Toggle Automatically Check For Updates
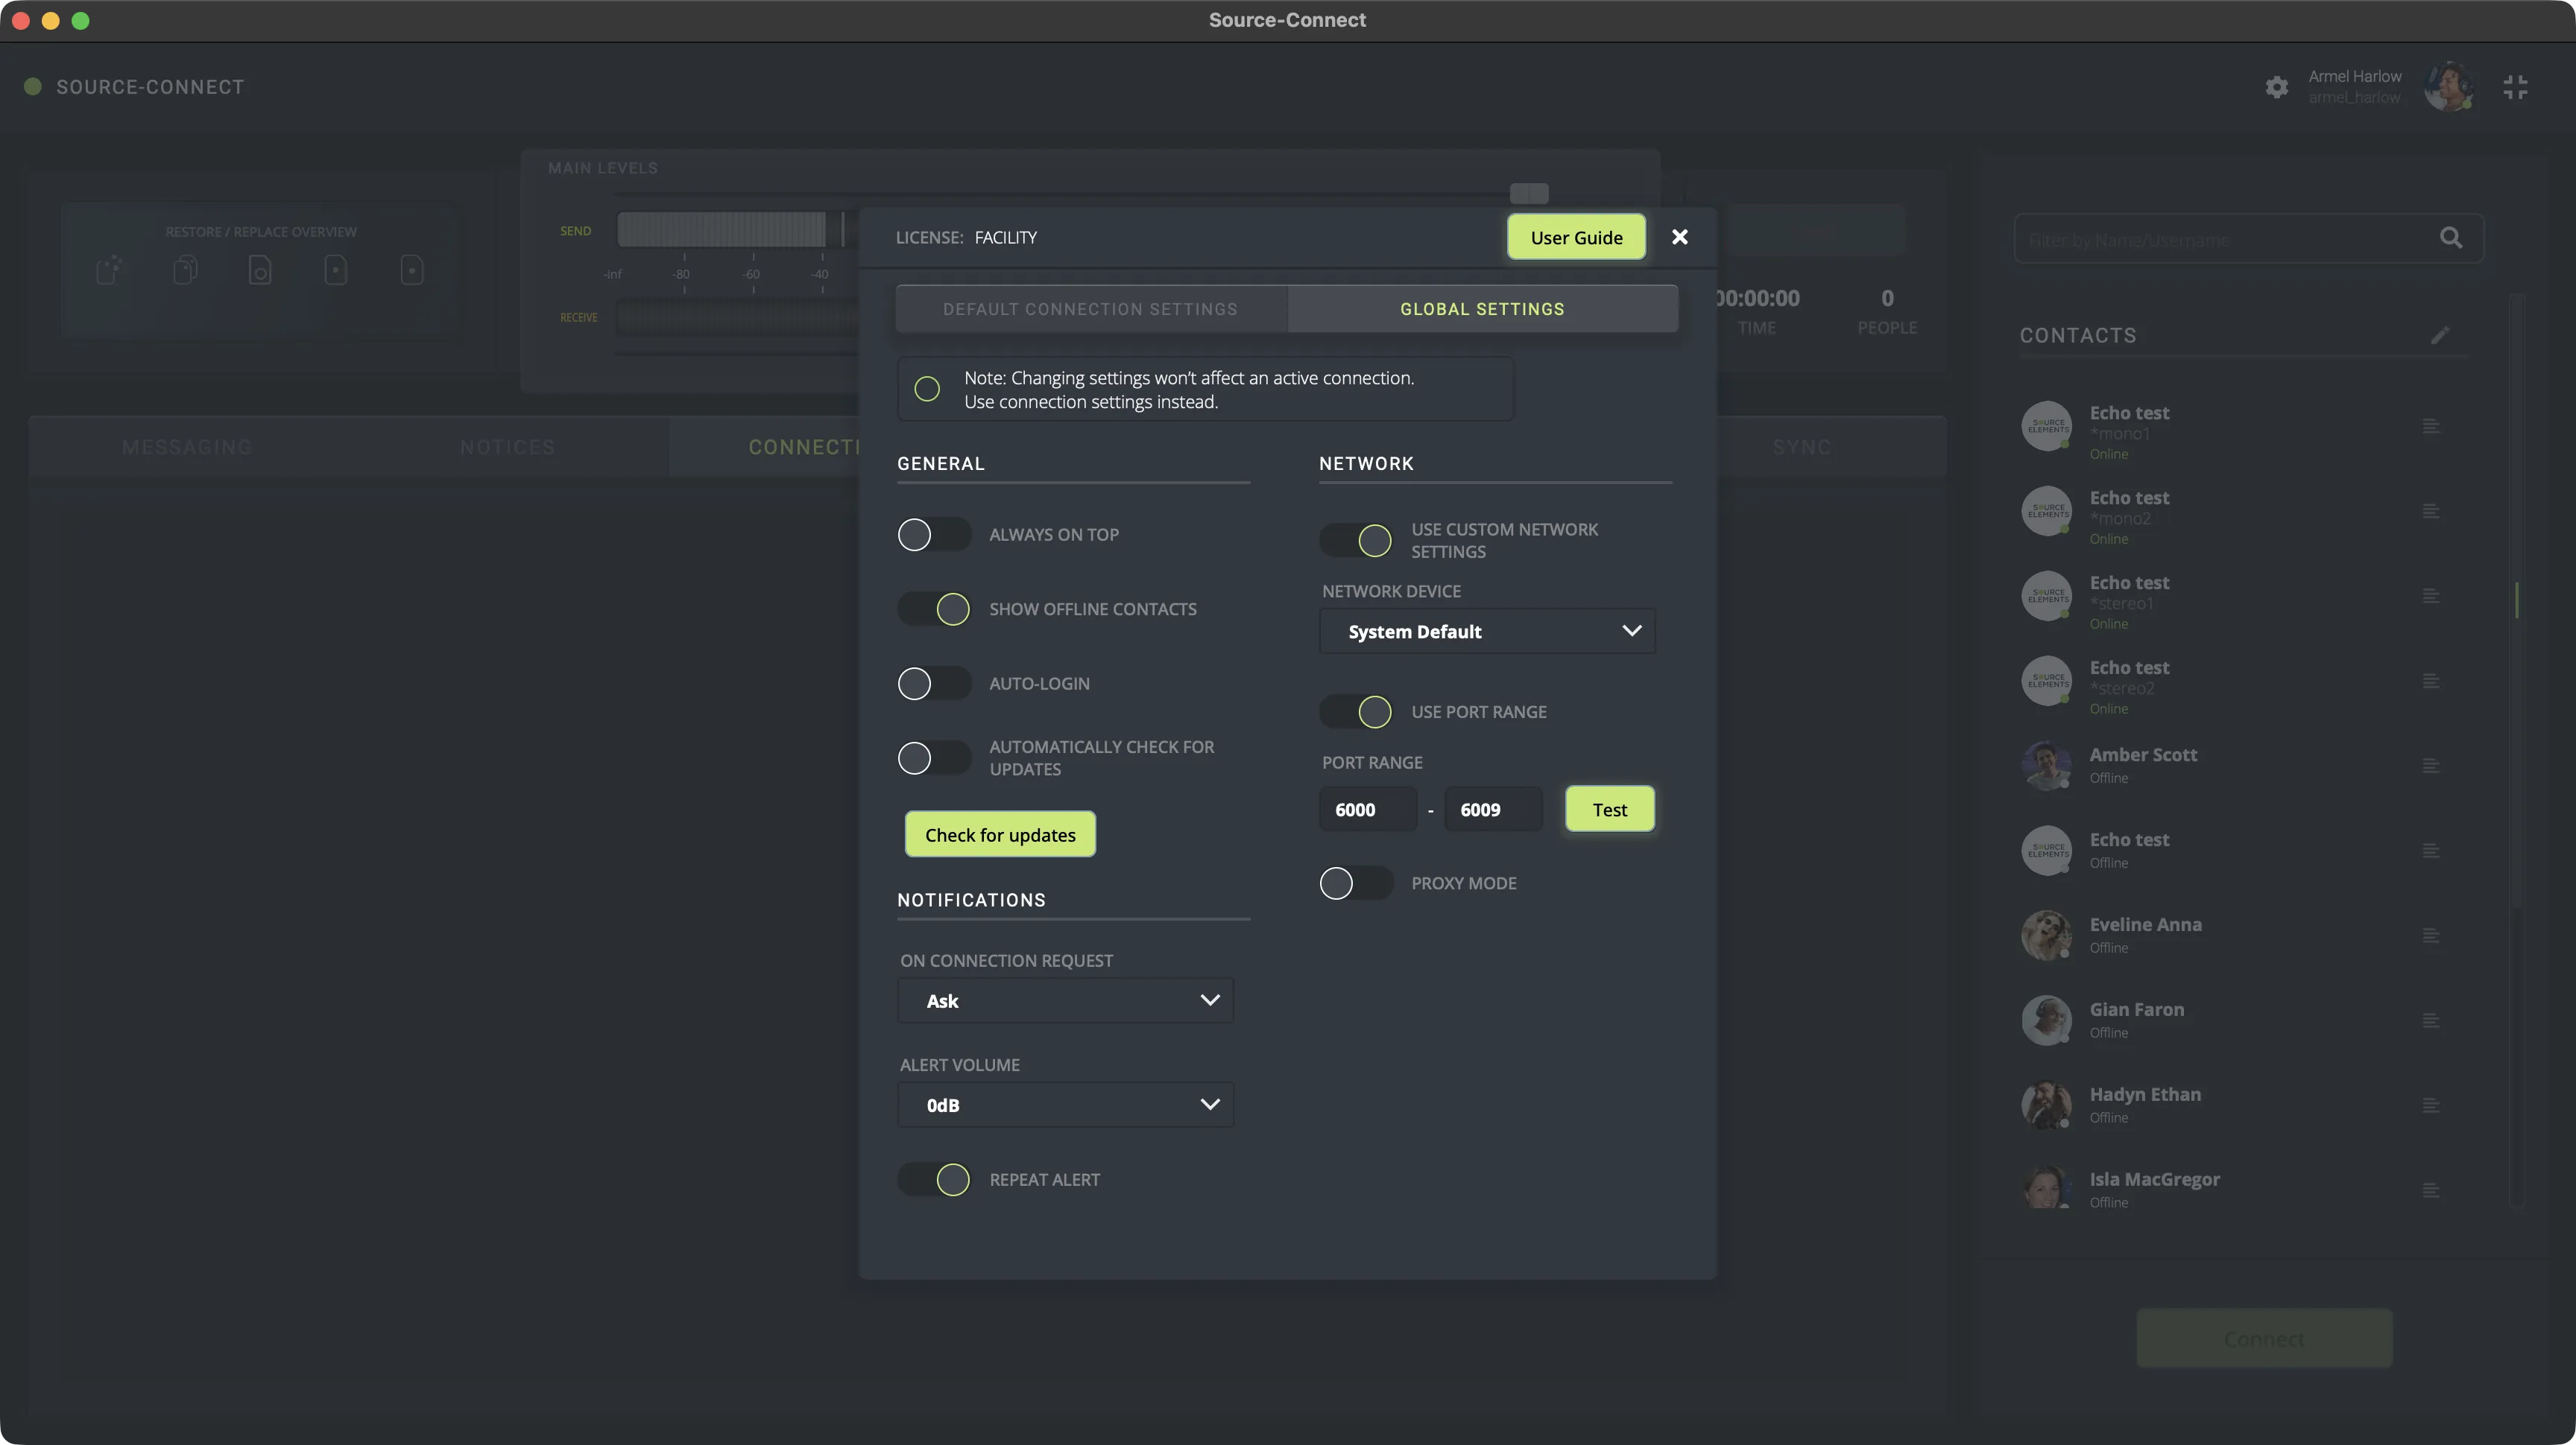This screenshot has height=1445, width=2576. click(933, 758)
